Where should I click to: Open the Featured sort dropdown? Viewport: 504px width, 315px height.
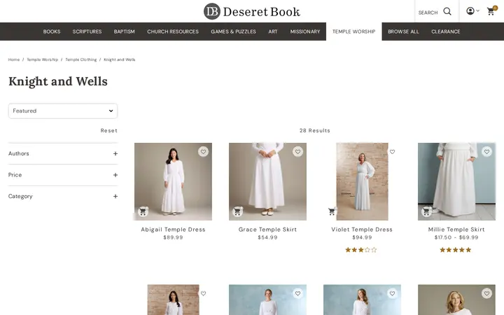point(63,111)
